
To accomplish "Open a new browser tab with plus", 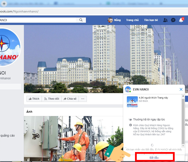I will (4, 4).
